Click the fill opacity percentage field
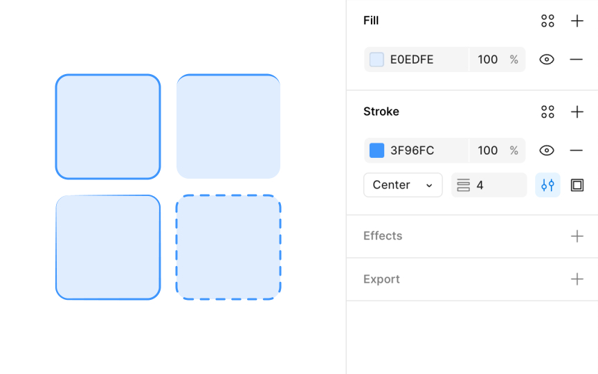 tap(489, 60)
